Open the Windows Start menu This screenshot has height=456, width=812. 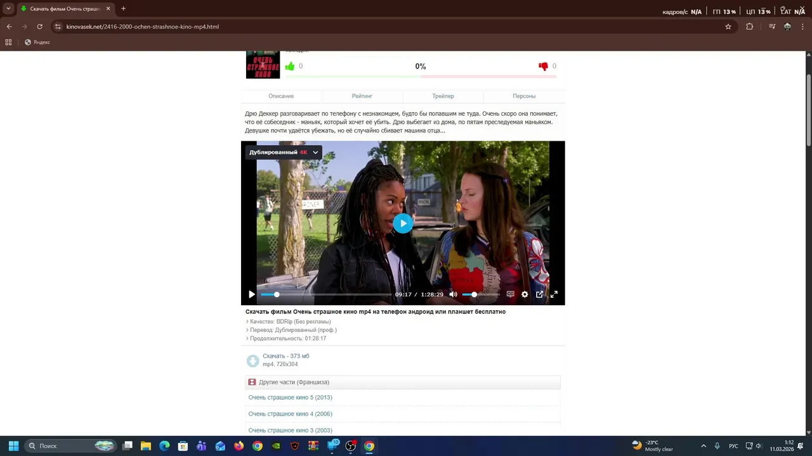pos(13,446)
